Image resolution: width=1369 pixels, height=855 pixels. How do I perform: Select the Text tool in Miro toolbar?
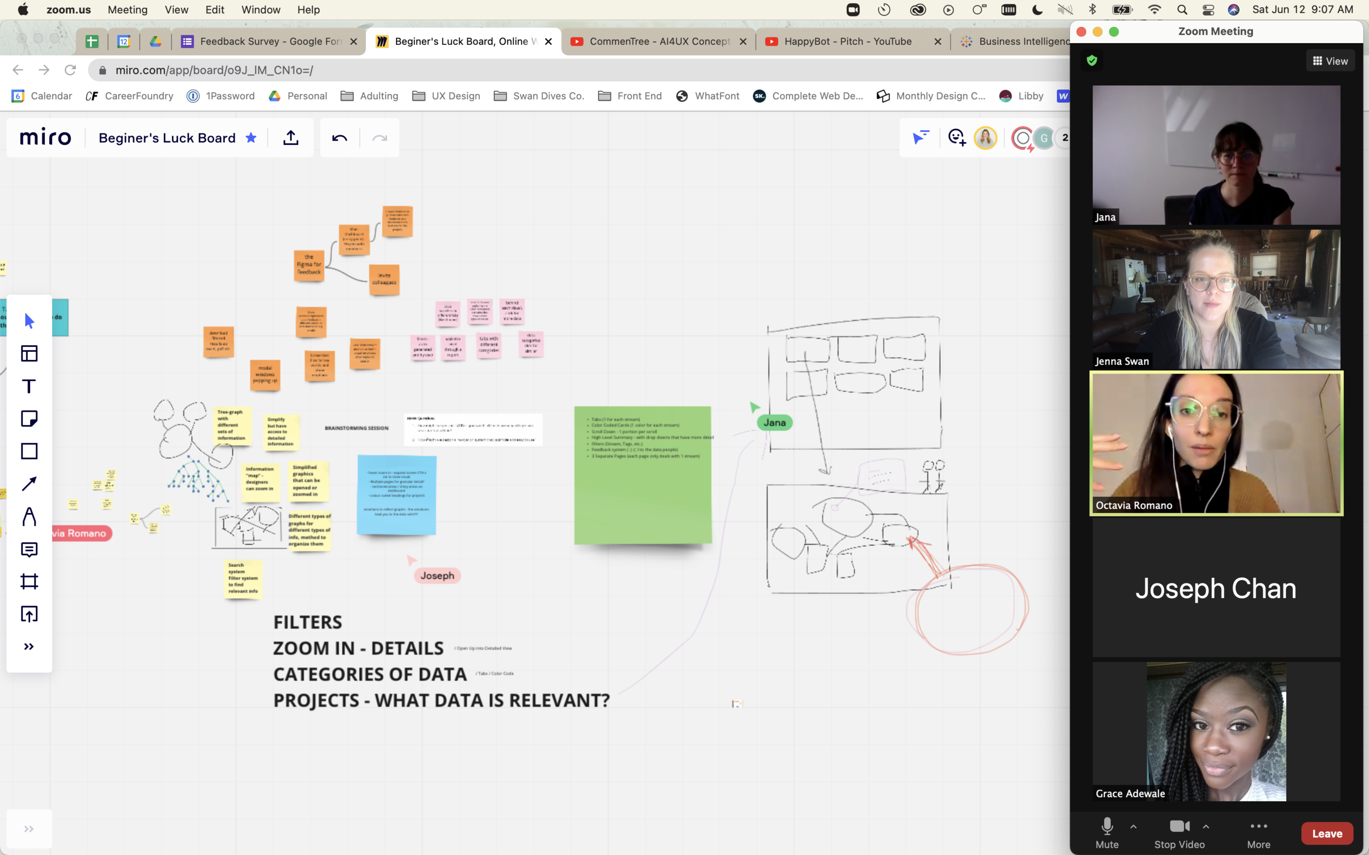pos(29,386)
